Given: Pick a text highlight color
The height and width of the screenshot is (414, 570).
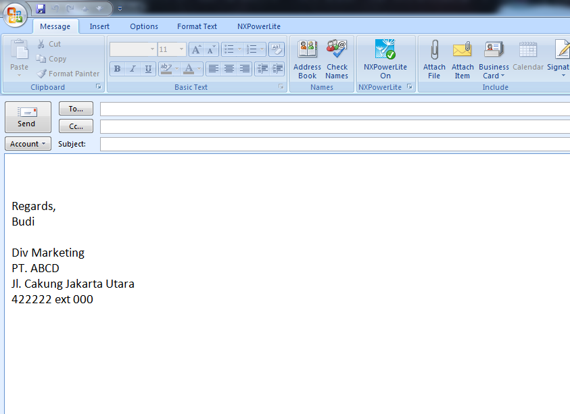Looking at the screenshot, I should coord(168,68).
